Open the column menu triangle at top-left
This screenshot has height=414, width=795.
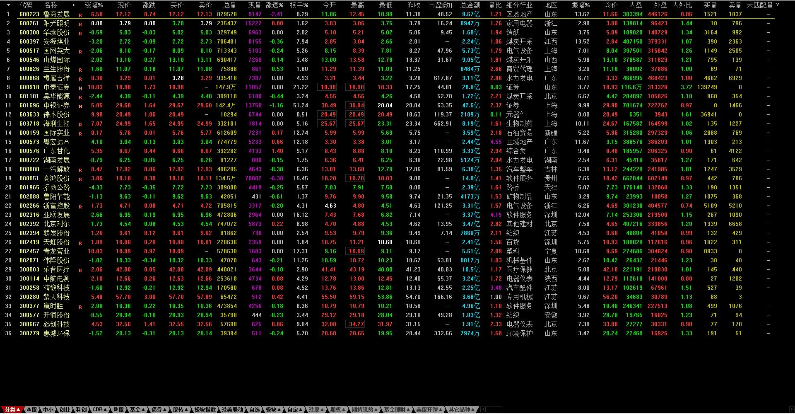coord(8,5)
